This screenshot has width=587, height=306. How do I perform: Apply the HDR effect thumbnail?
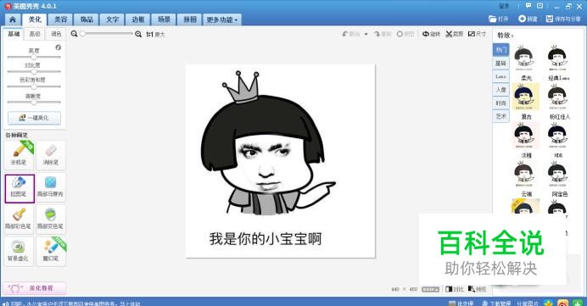[x=558, y=136]
